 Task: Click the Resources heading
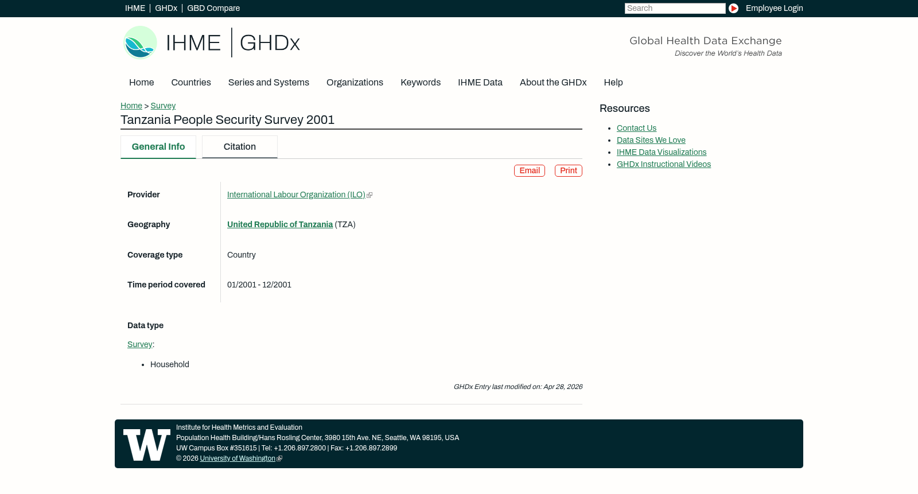pos(625,109)
